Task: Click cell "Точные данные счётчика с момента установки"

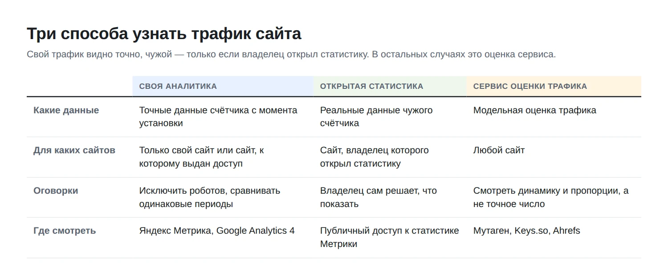Action: pyautogui.click(x=223, y=117)
